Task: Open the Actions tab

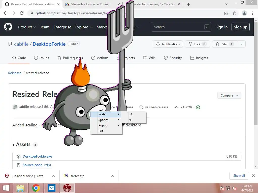Action: (x=100, y=58)
